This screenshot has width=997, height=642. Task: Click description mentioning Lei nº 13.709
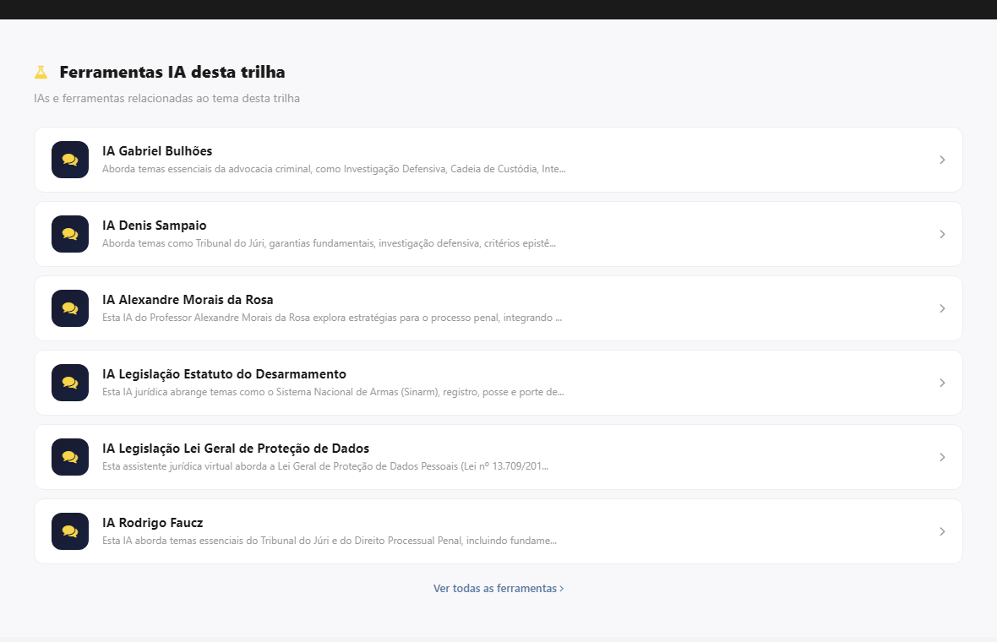click(x=325, y=466)
